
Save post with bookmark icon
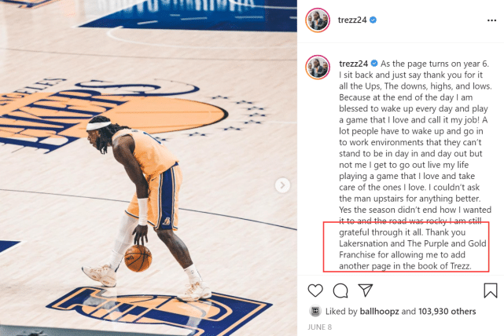[491, 290]
